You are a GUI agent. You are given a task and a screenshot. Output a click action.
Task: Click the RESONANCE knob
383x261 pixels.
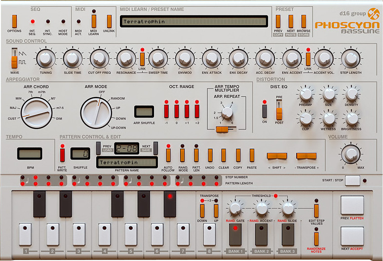point(126,58)
